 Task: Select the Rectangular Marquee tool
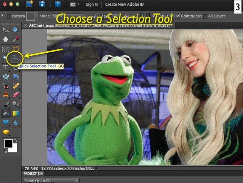[6, 49]
